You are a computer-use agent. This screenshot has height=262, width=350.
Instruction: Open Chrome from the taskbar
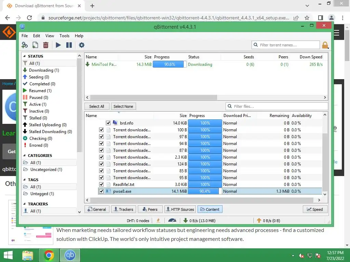(x=49, y=255)
